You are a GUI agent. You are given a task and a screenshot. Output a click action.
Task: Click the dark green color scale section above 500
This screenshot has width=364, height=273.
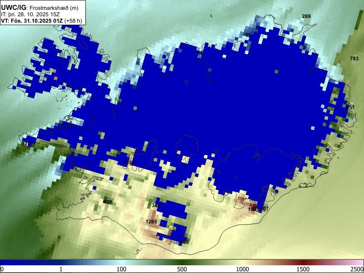click(182, 263)
